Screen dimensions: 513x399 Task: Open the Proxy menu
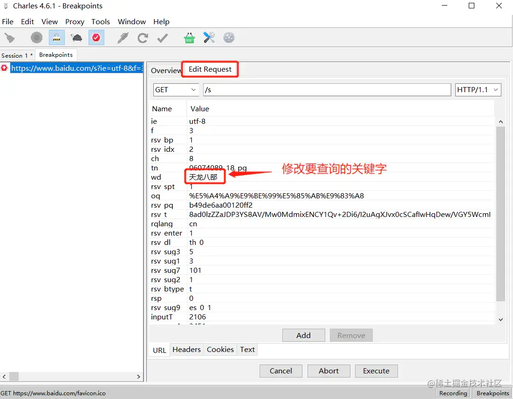pyautogui.click(x=75, y=21)
